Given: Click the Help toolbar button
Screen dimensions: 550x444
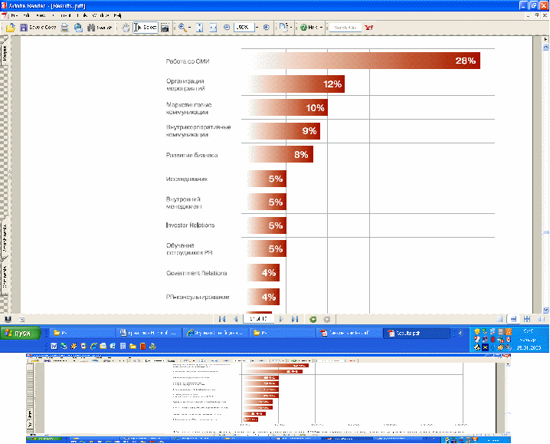Looking at the screenshot, I should click(x=309, y=28).
